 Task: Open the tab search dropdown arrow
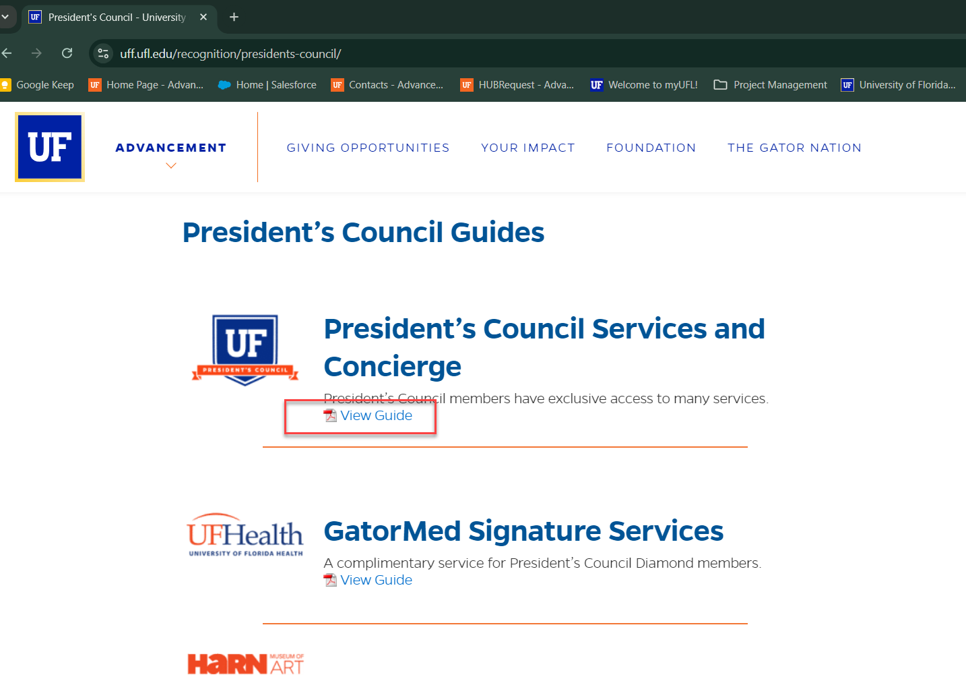(5, 17)
